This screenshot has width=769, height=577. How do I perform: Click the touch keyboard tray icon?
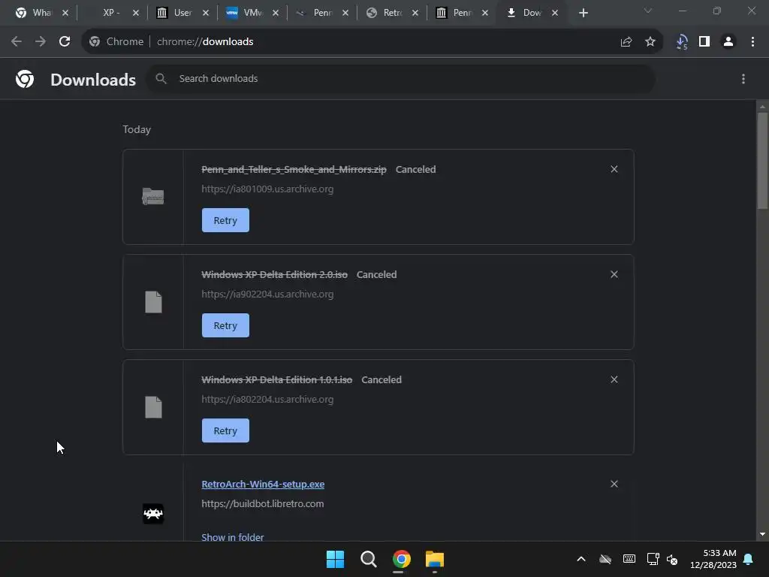pyautogui.click(x=629, y=559)
